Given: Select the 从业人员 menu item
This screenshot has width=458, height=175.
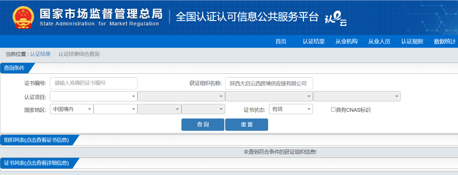Looking at the screenshot, I should [x=379, y=41].
